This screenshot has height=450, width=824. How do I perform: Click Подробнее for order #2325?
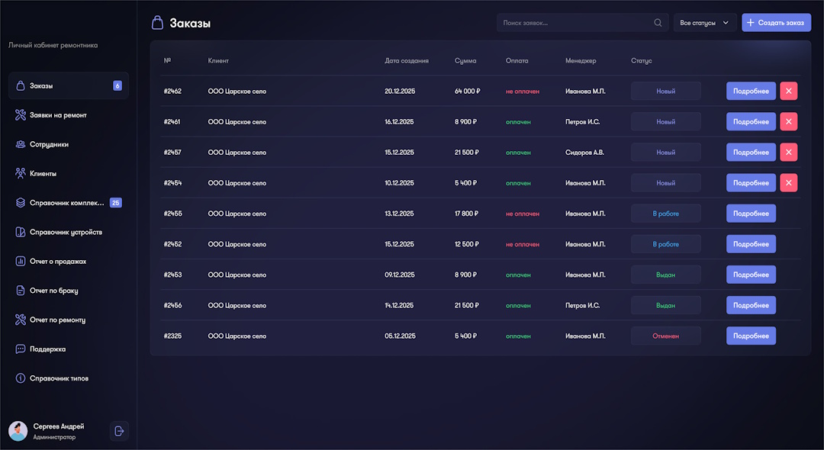pyautogui.click(x=751, y=336)
